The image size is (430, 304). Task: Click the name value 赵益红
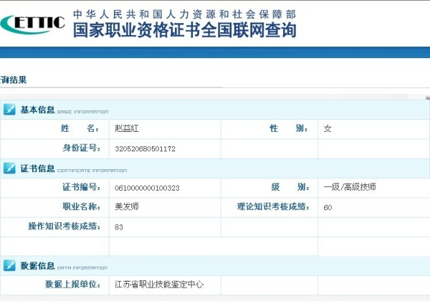point(128,129)
